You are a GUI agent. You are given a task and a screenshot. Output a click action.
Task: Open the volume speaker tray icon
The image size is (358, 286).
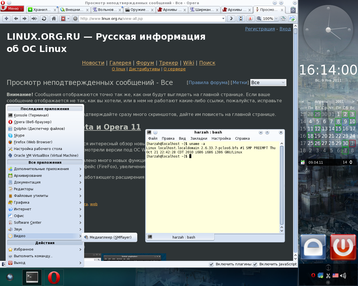[343, 276]
